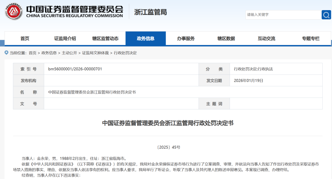Open the 办事服务 navigation item

pyautogui.click(x=186, y=38)
